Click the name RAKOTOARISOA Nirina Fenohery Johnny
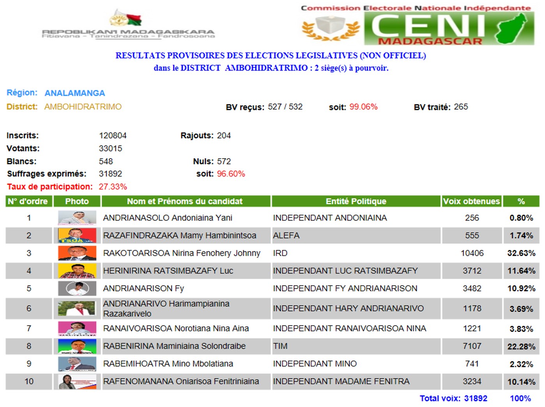 pyautogui.click(x=182, y=253)
